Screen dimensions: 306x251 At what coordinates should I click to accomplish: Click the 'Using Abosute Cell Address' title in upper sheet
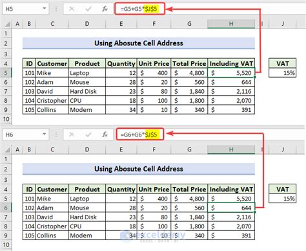[x=139, y=43]
